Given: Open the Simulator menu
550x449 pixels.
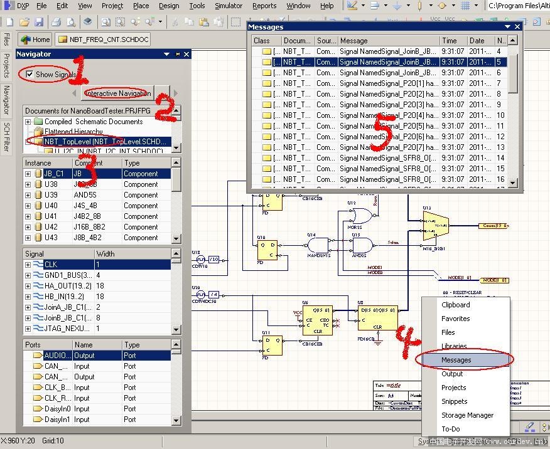Looking at the screenshot, I should pyautogui.click(x=229, y=6).
